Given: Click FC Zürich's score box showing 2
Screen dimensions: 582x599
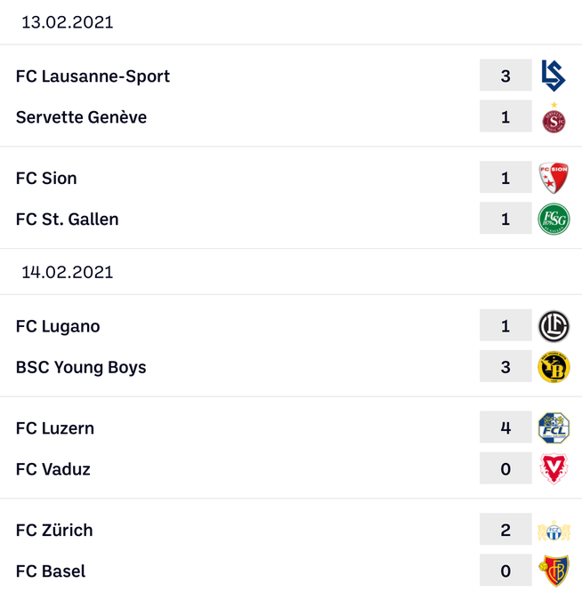Looking at the screenshot, I should (505, 530).
